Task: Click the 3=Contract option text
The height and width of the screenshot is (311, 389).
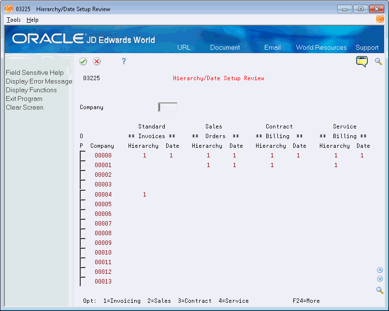Action: [x=195, y=301]
